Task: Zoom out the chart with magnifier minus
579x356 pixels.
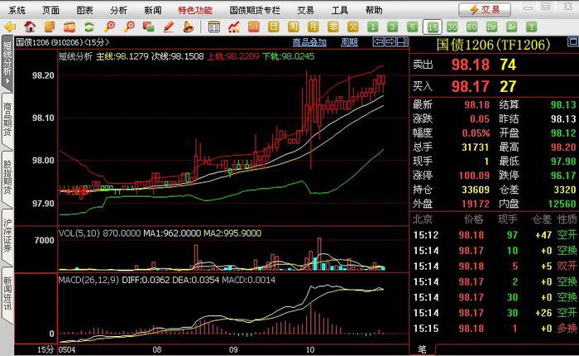Action: click(129, 27)
